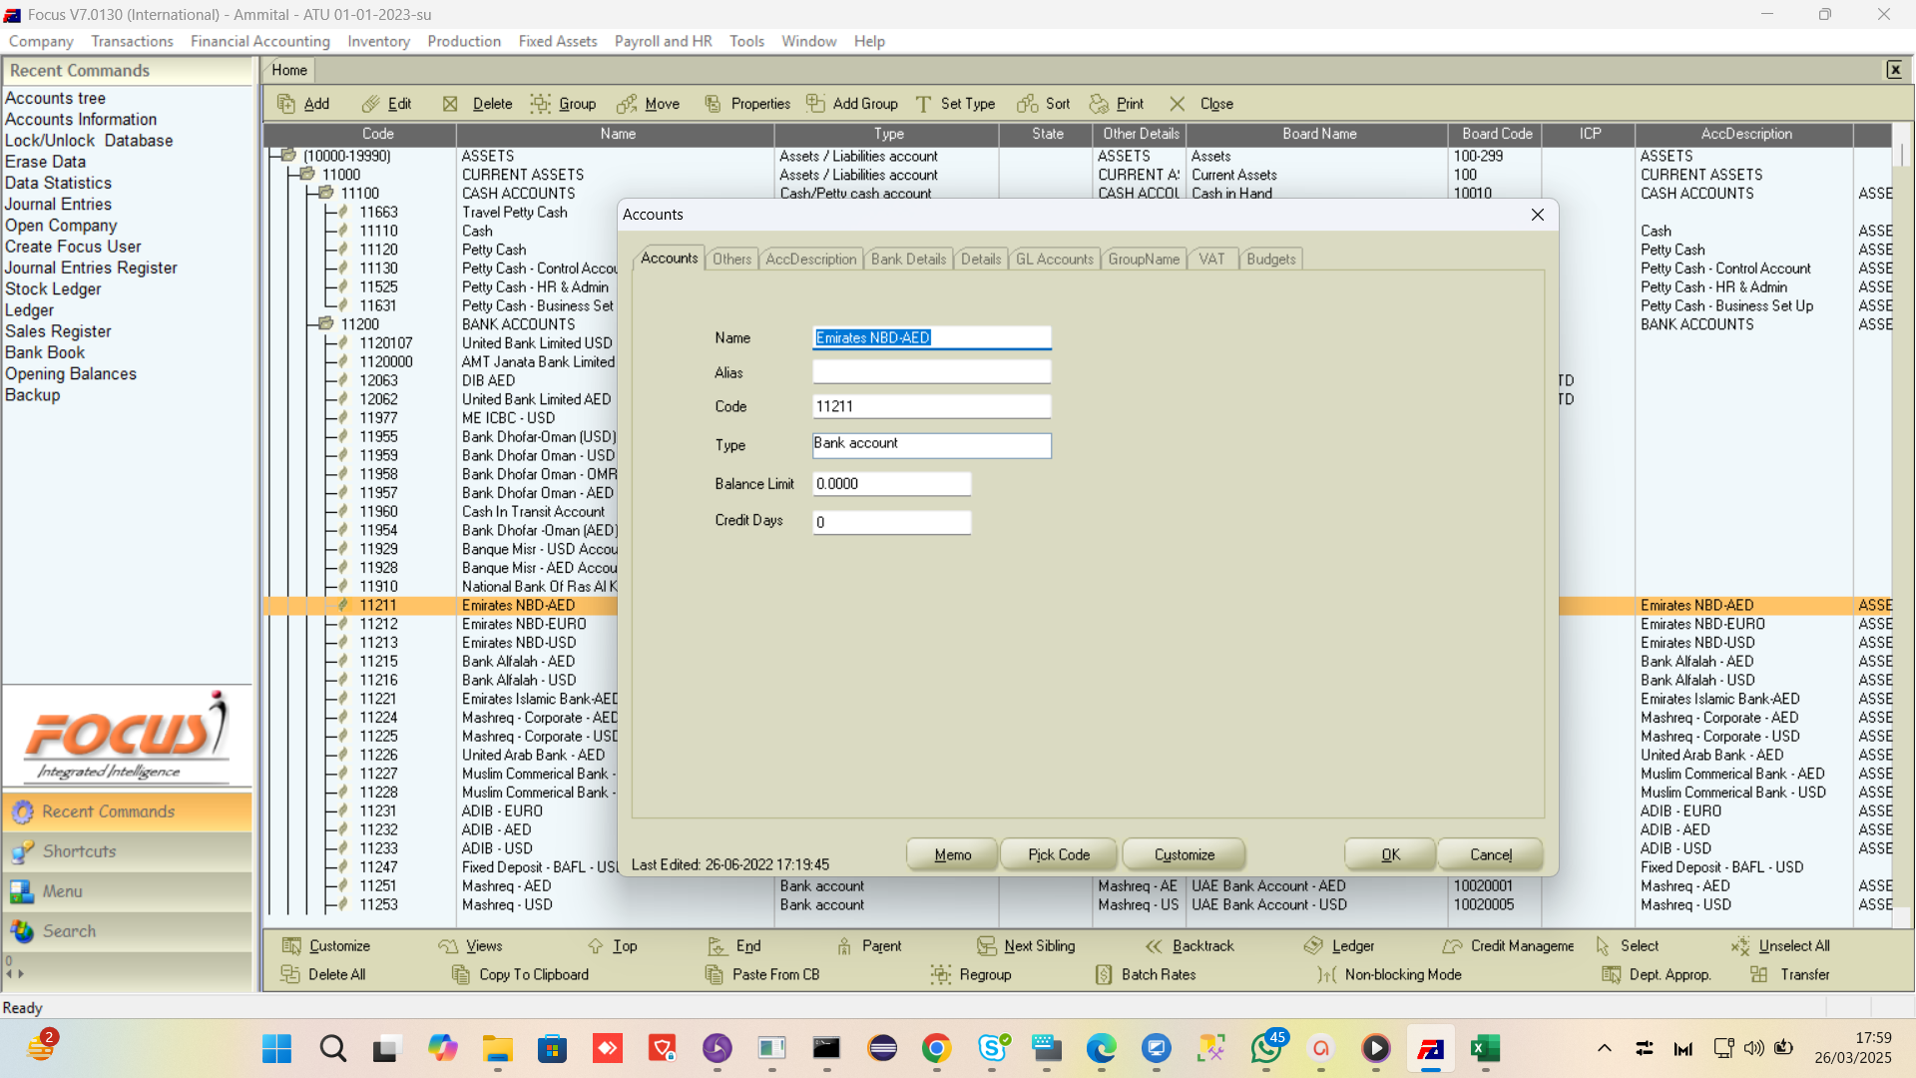
Task: Collapse the 11000 Current Assets node
Action: pyautogui.click(x=306, y=175)
